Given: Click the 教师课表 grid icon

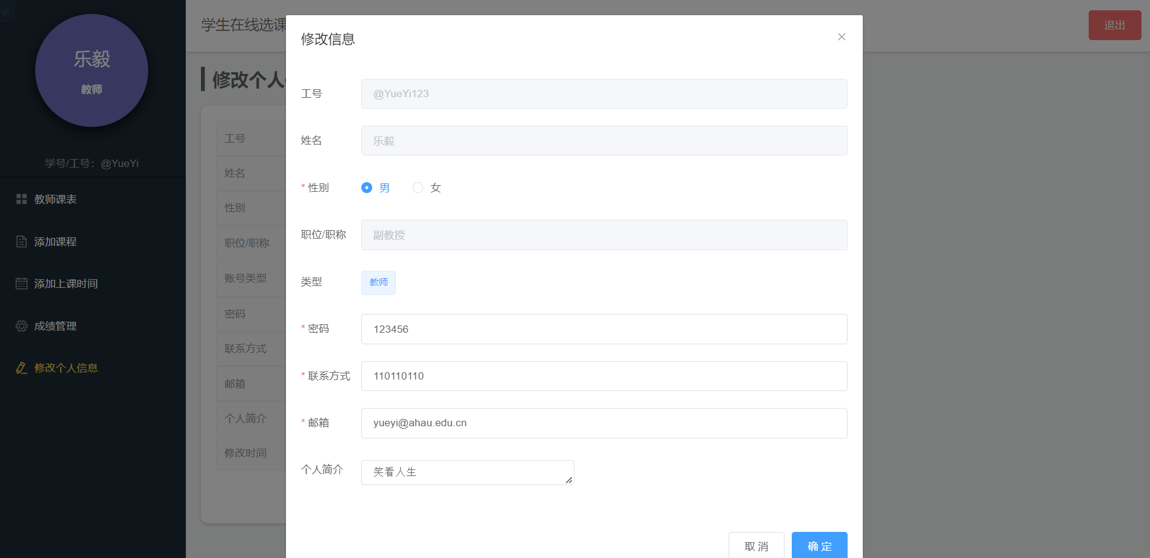Looking at the screenshot, I should pyautogui.click(x=22, y=199).
